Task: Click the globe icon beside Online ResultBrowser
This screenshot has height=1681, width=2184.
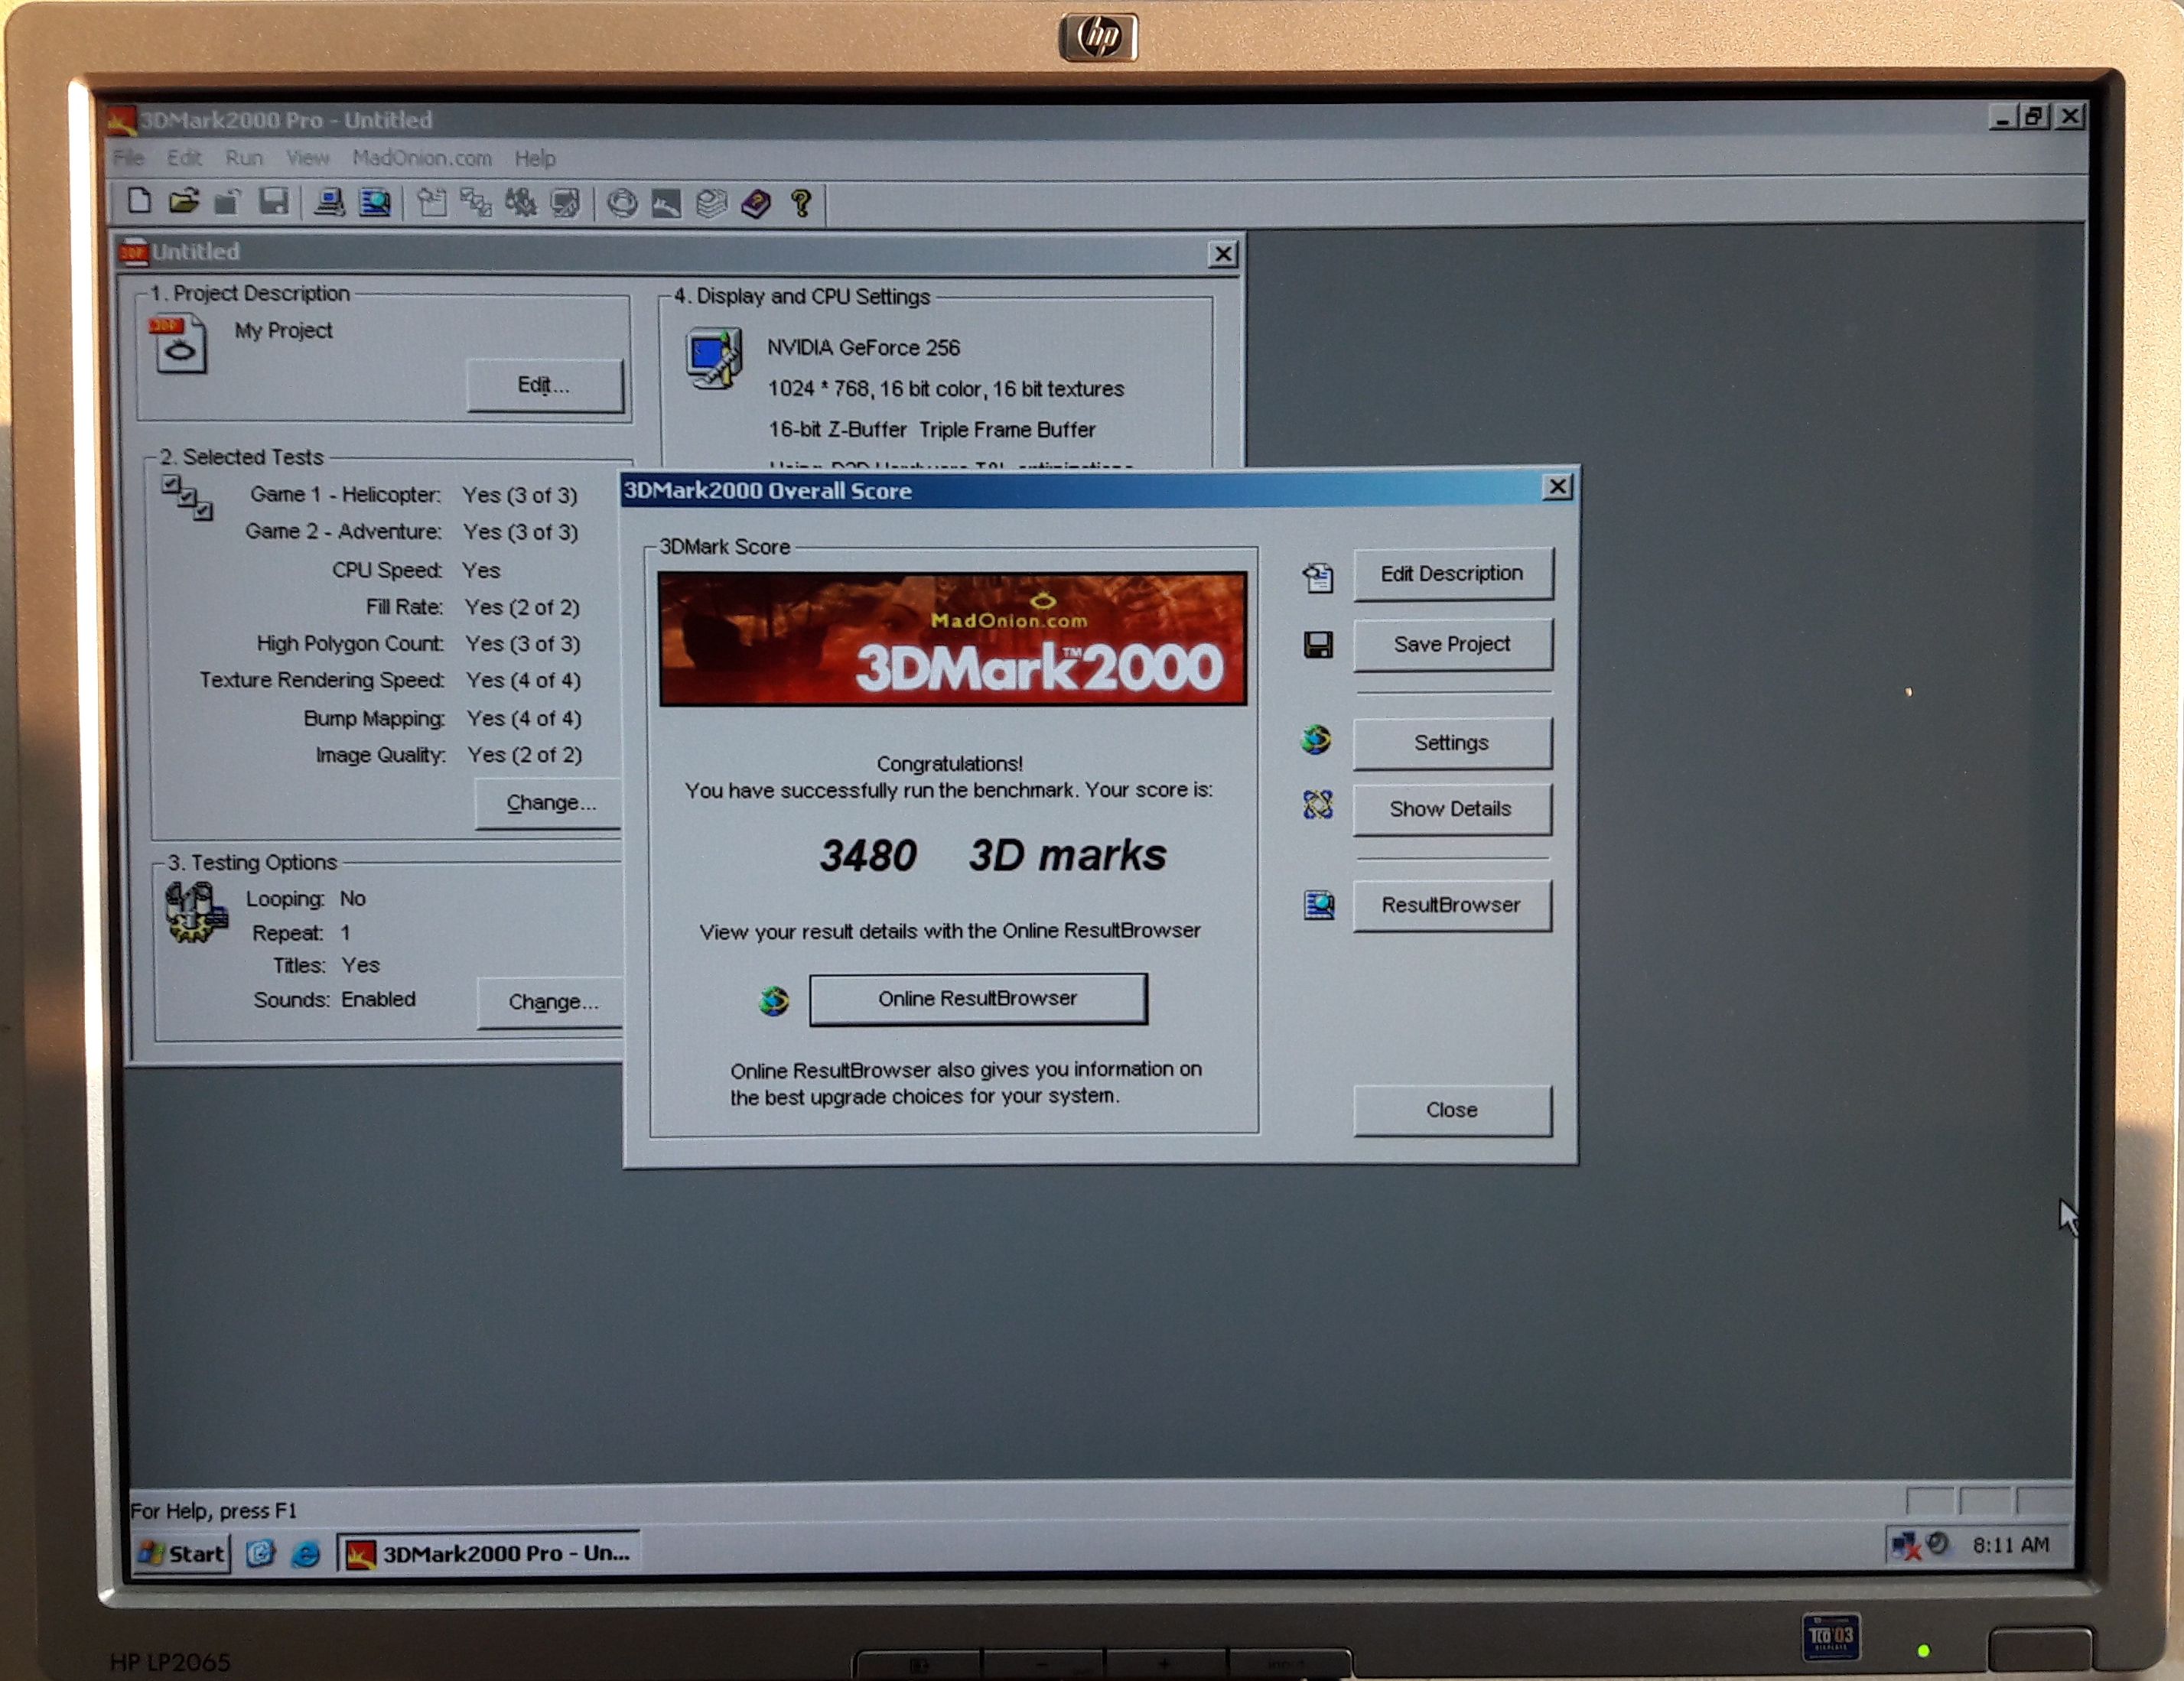Action: pyautogui.click(x=774, y=1001)
